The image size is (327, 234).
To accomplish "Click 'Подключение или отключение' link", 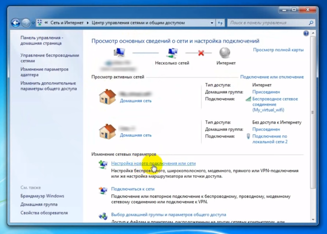I will (x=272, y=77).
